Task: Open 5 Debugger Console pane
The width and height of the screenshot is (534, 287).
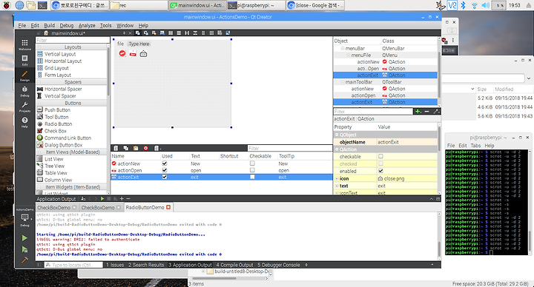Action: click(279, 265)
